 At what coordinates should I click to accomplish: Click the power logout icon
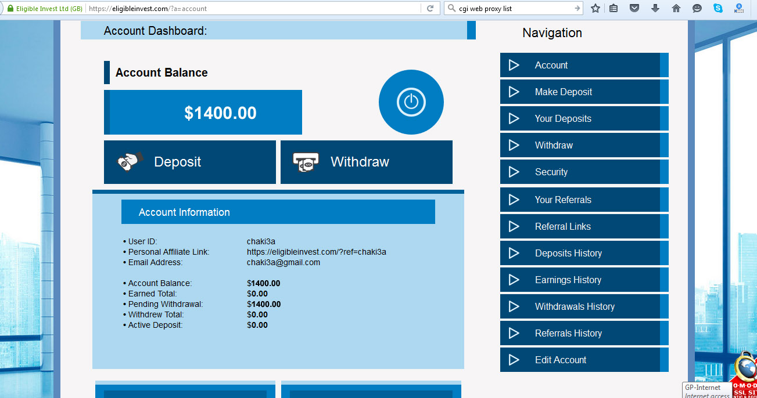(x=411, y=102)
